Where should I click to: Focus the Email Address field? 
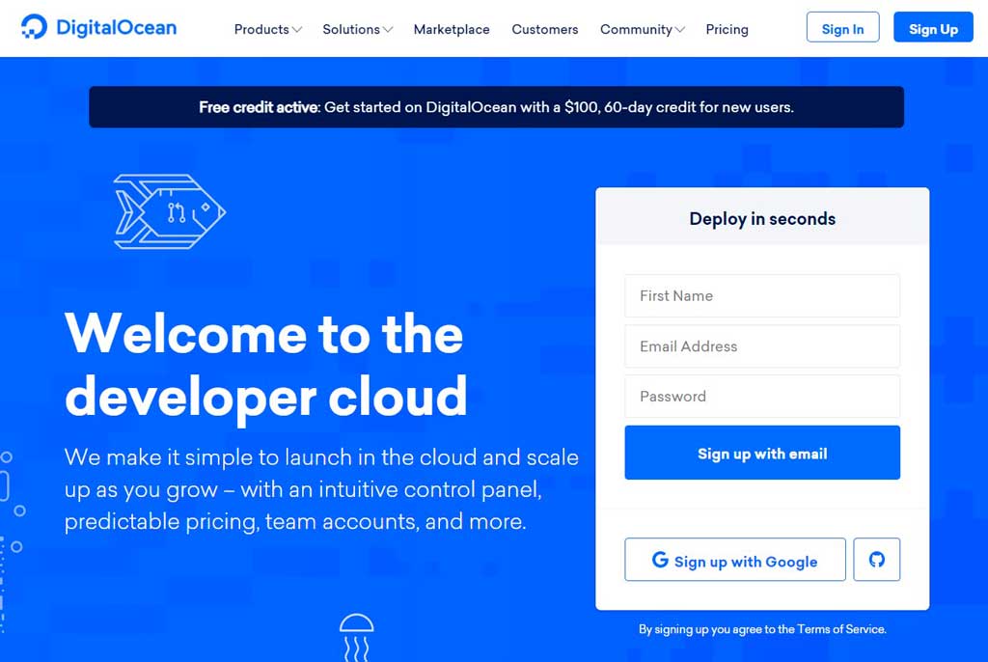click(762, 346)
